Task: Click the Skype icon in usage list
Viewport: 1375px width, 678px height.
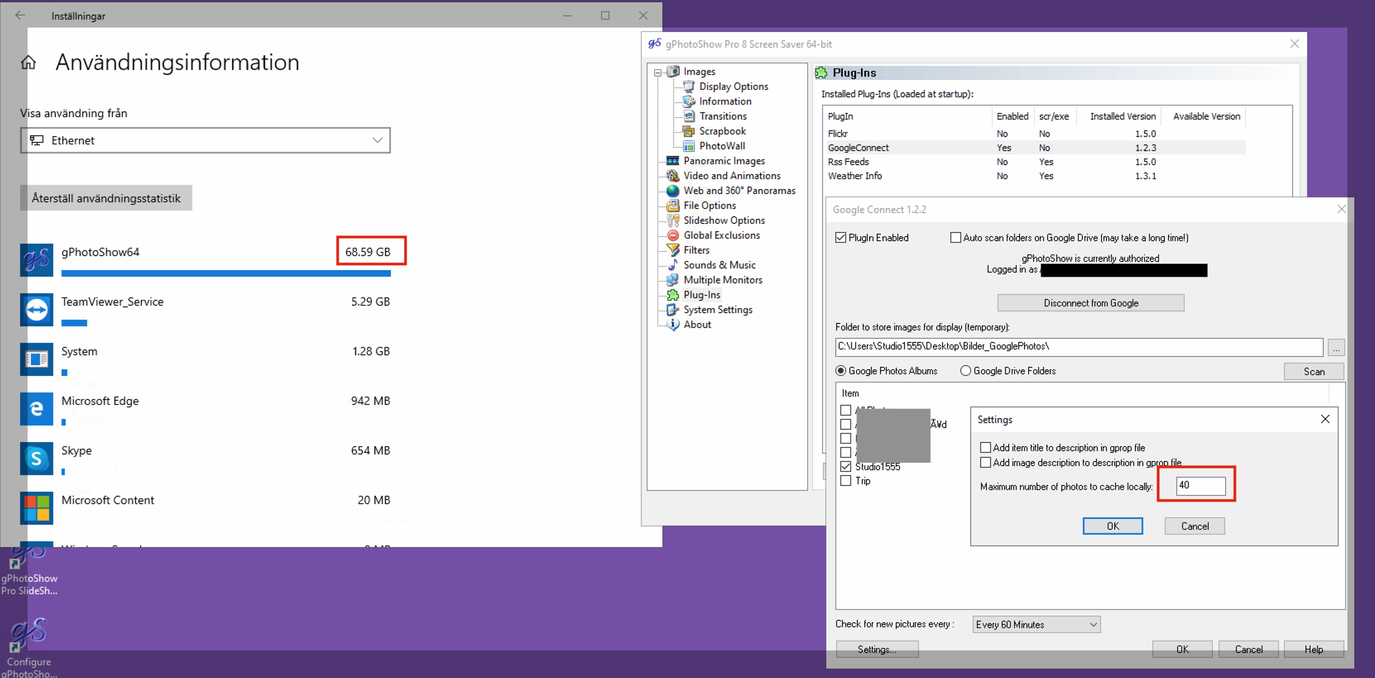Action: [36, 458]
